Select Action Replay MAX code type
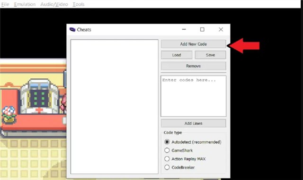This screenshot has width=303, height=180. click(185, 159)
